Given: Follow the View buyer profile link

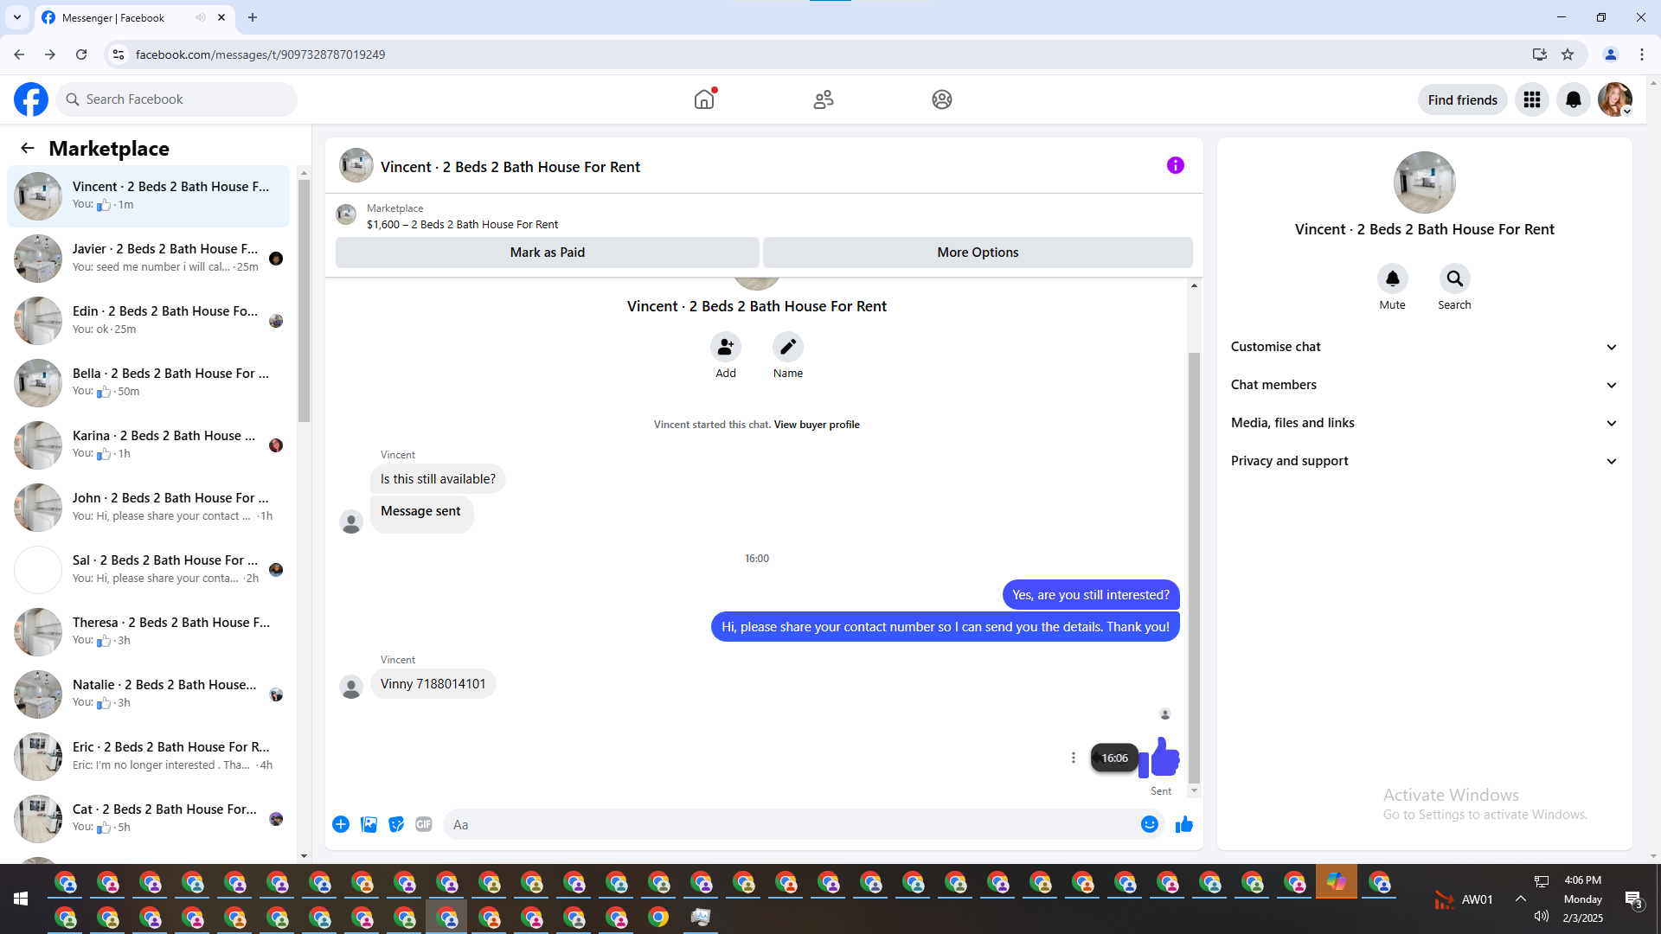Looking at the screenshot, I should pyautogui.click(x=817, y=425).
